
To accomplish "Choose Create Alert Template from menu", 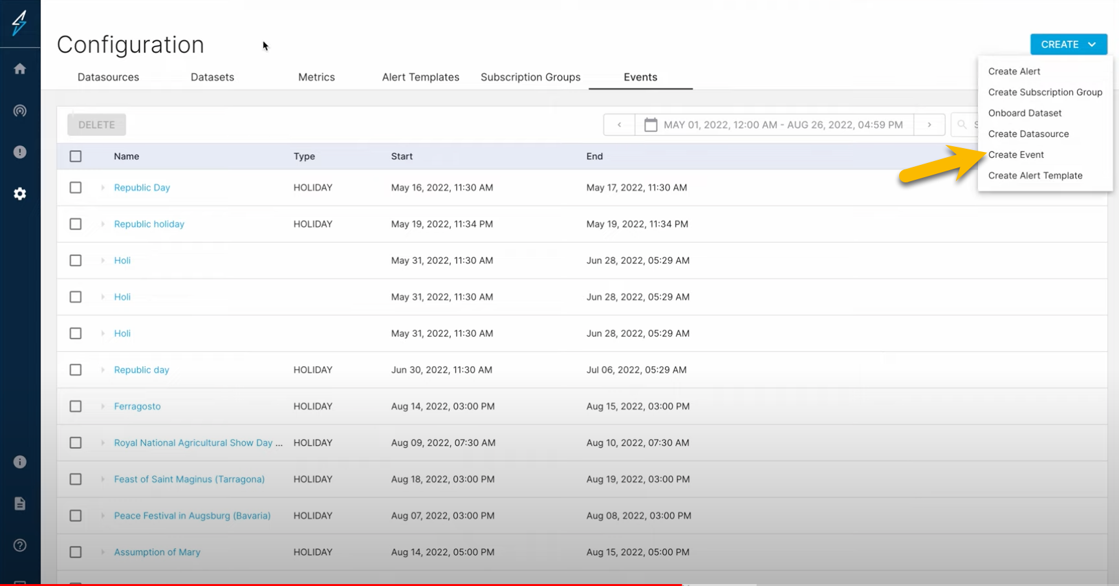I will [x=1035, y=175].
